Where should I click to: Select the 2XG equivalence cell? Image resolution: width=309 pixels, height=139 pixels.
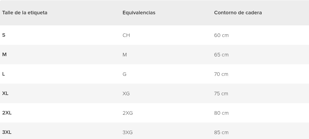127,113
